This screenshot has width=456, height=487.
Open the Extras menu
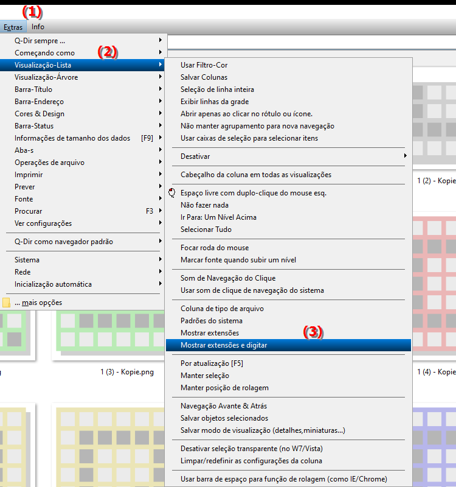coord(13,27)
